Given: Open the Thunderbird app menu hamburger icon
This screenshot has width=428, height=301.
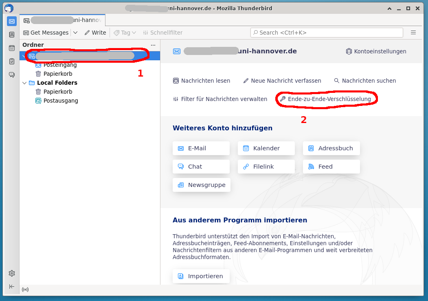Looking at the screenshot, I should [x=413, y=33].
